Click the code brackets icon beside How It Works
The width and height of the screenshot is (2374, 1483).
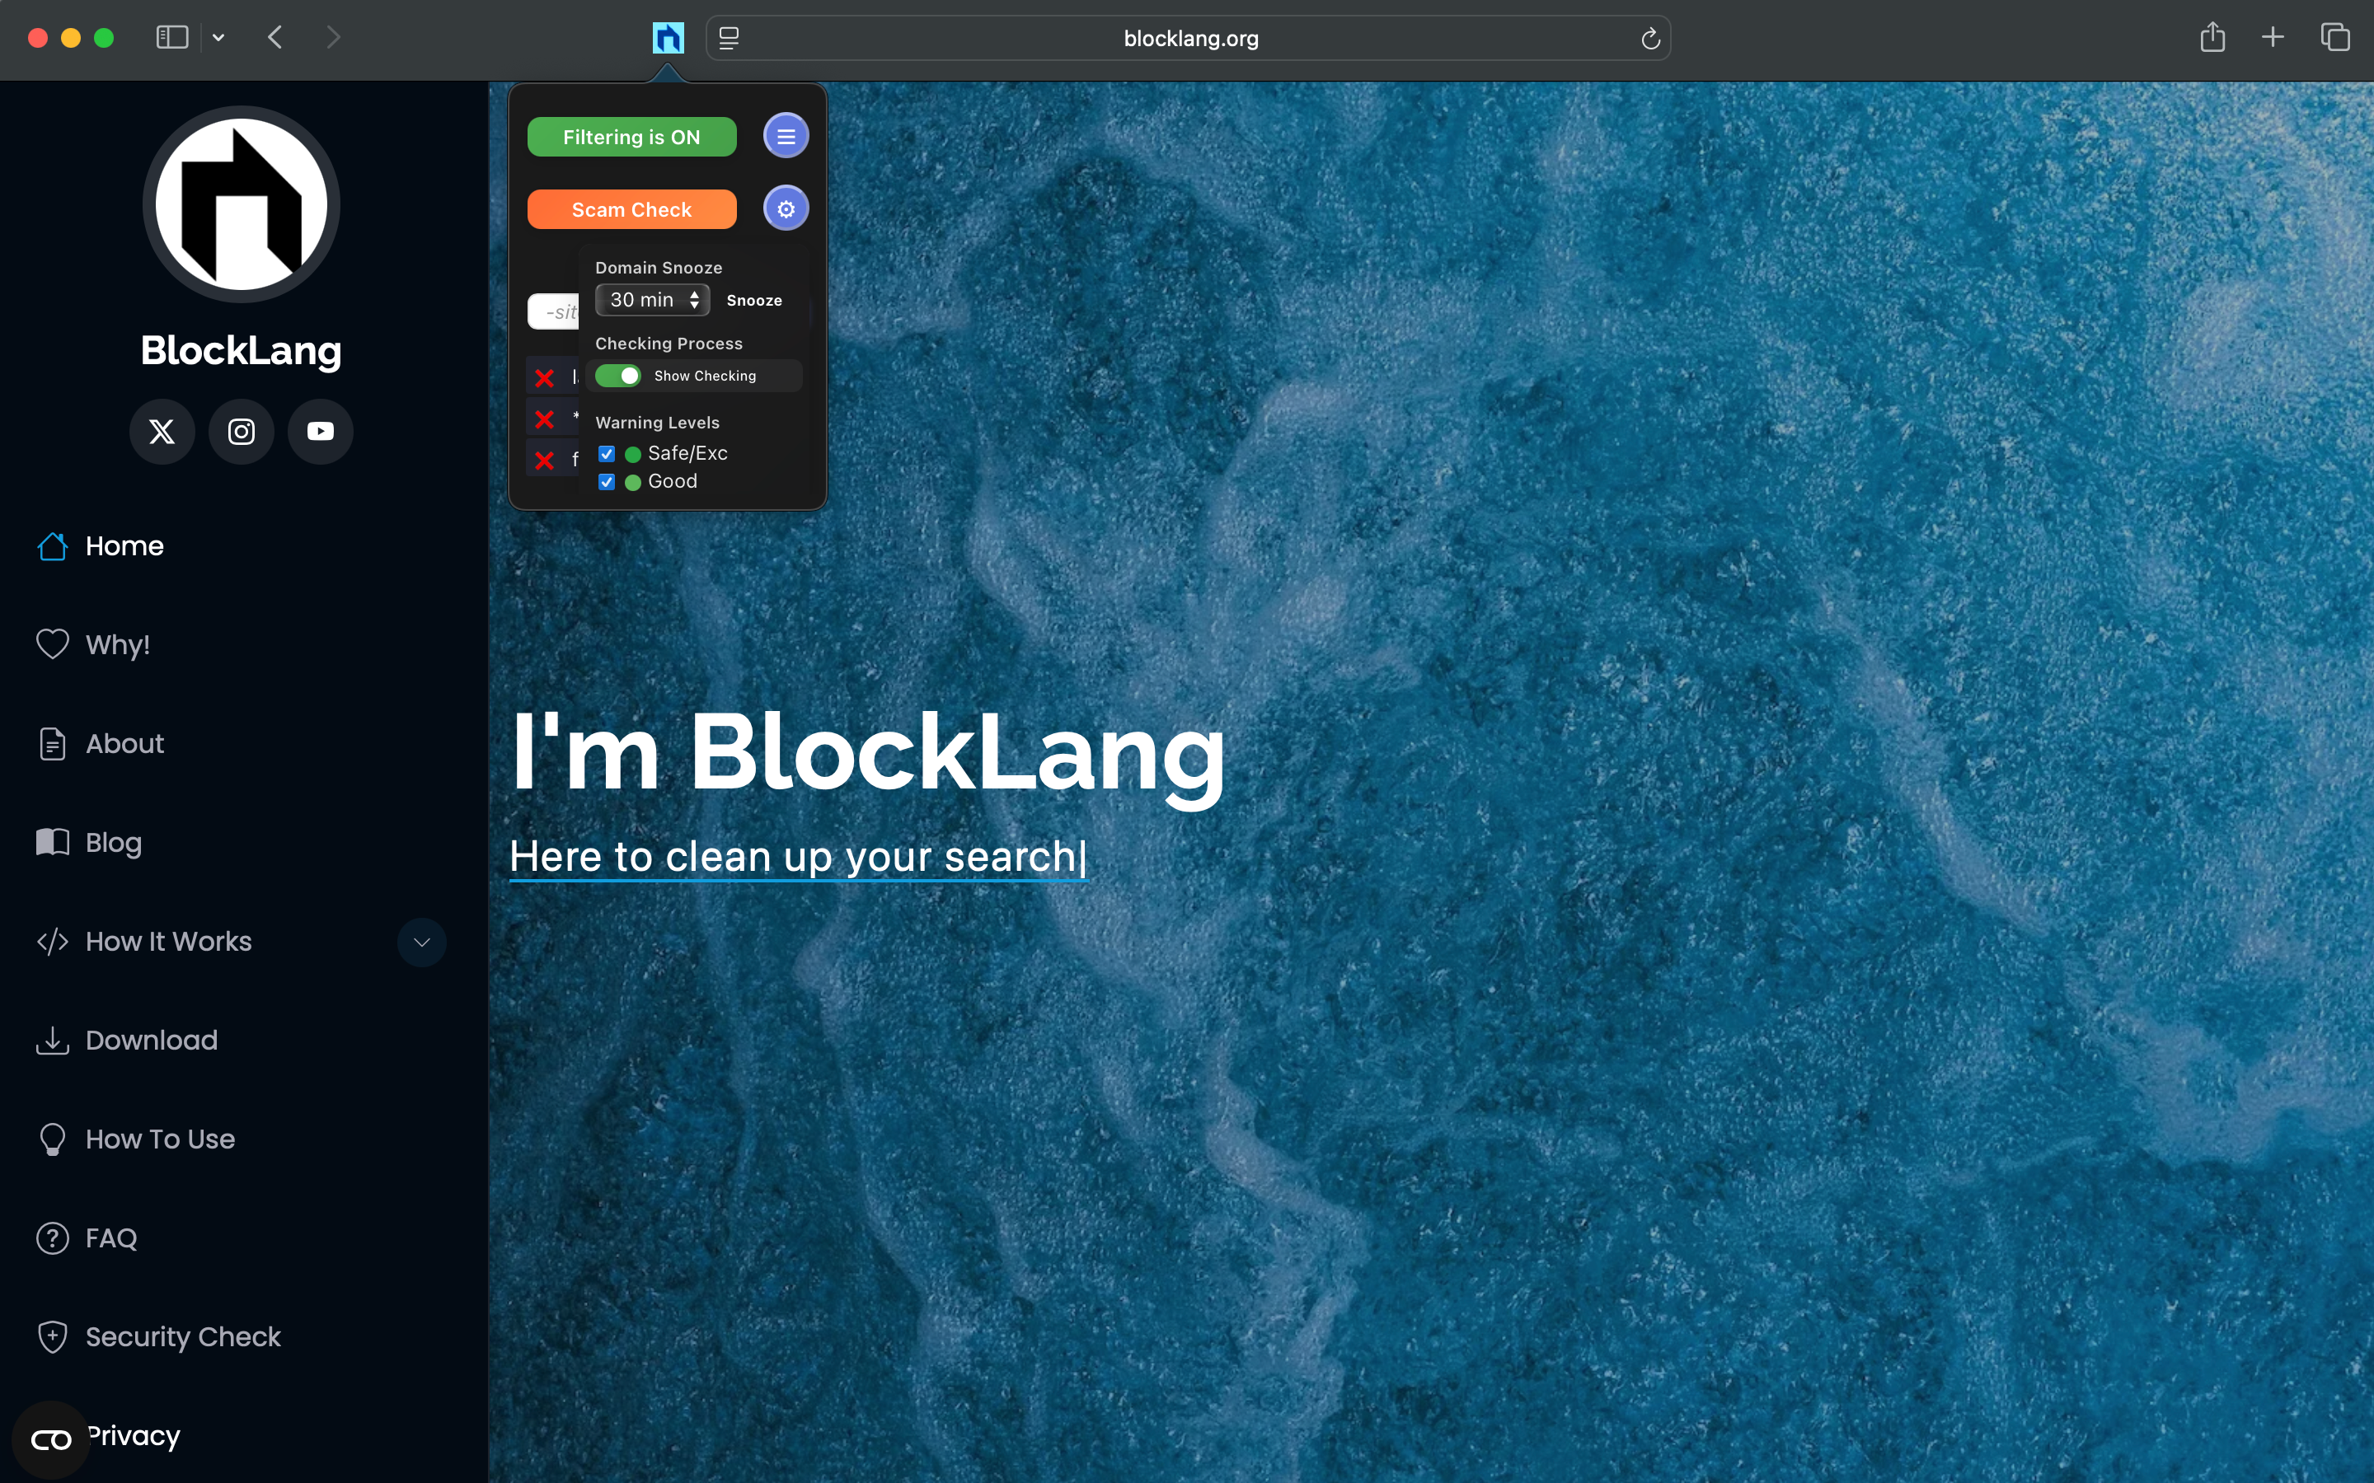52,942
